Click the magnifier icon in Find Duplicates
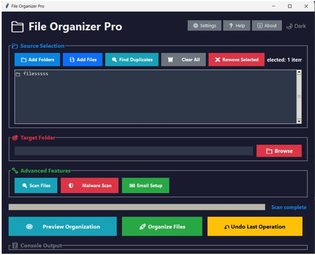 point(114,60)
